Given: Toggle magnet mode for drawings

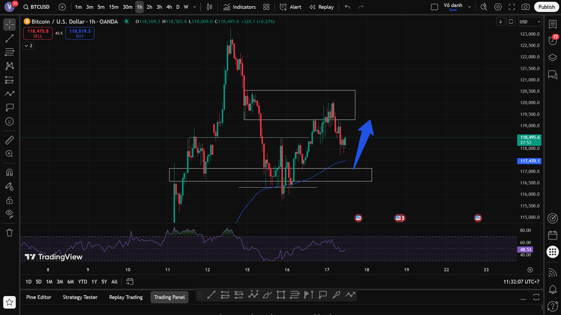Looking at the screenshot, I should [9, 172].
